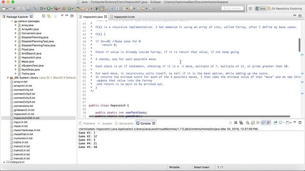Select hopscotch200.in.txt in Package Explorer
The image size is (305, 171).
pos(27,118)
